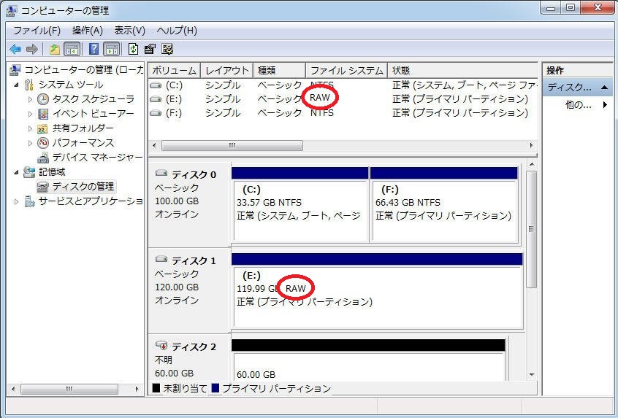This screenshot has height=418, width=618.
Task: Open the Properties toolbar icon
Action: click(x=150, y=49)
